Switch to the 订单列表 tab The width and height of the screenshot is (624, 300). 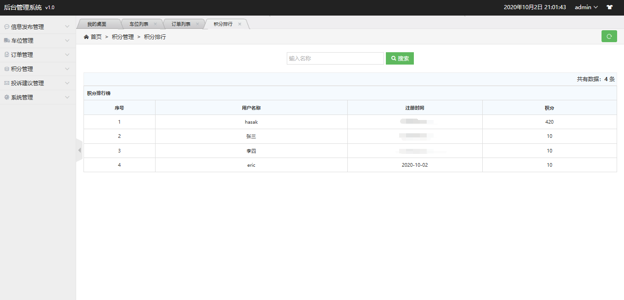(x=181, y=24)
